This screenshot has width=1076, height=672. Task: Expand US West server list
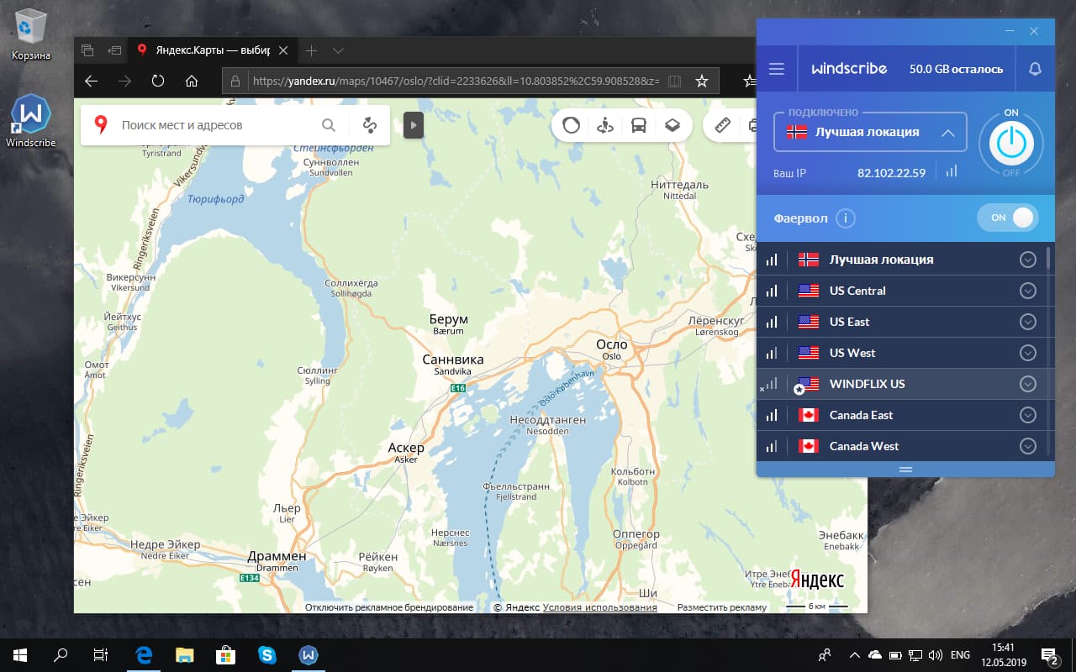click(x=1027, y=353)
